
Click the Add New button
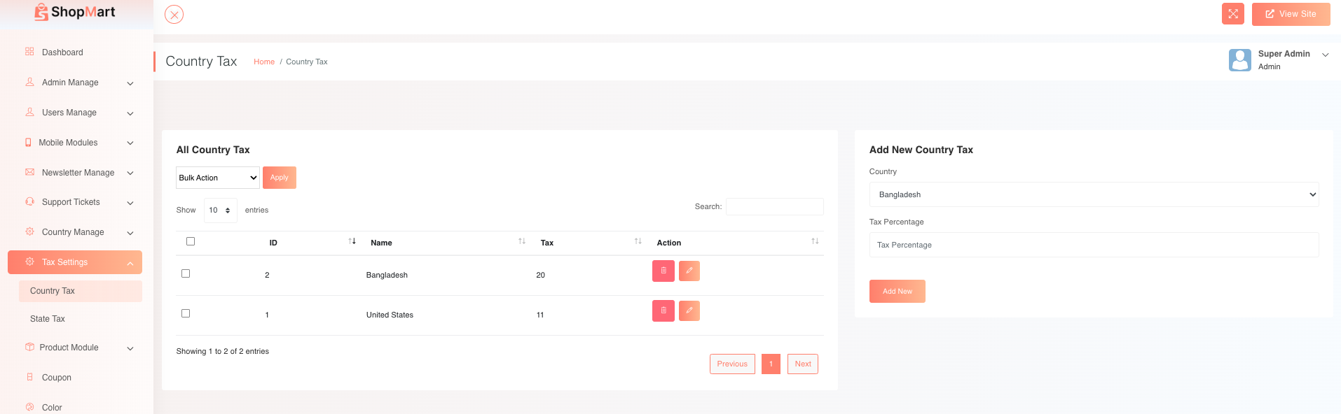point(897,292)
